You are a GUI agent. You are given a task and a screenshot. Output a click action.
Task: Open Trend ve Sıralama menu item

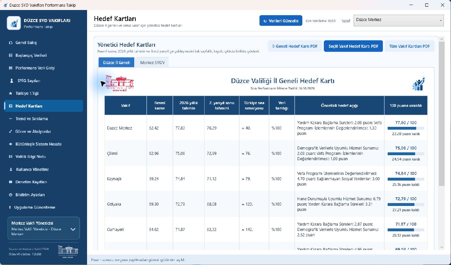tap(44, 119)
